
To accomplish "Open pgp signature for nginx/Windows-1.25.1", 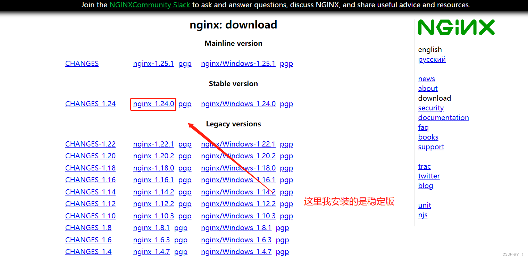I will pyautogui.click(x=286, y=64).
